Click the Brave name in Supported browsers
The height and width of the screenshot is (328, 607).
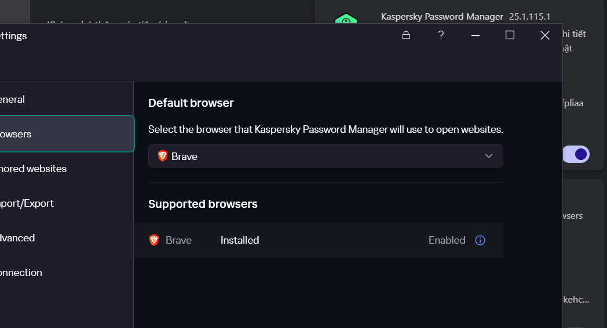[178, 240]
